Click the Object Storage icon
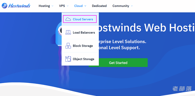This screenshot has width=195, height=96. click(68, 59)
